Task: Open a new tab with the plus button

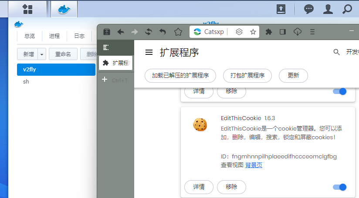Action: [105, 79]
